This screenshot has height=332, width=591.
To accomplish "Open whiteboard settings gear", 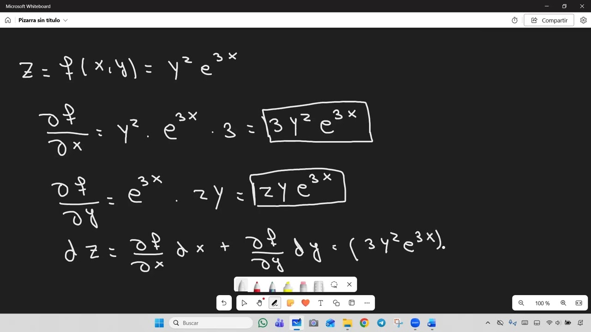I will point(583,20).
